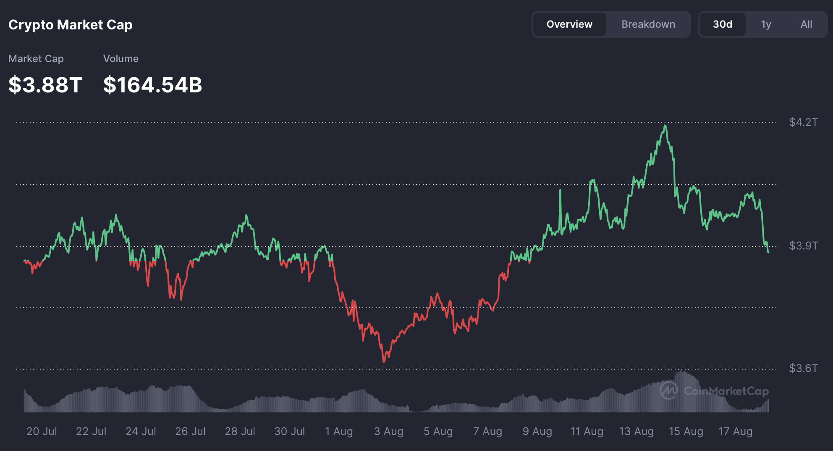Select the All time range
Image resolution: width=833 pixels, height=451 pixels.
(x=806, y=24)
